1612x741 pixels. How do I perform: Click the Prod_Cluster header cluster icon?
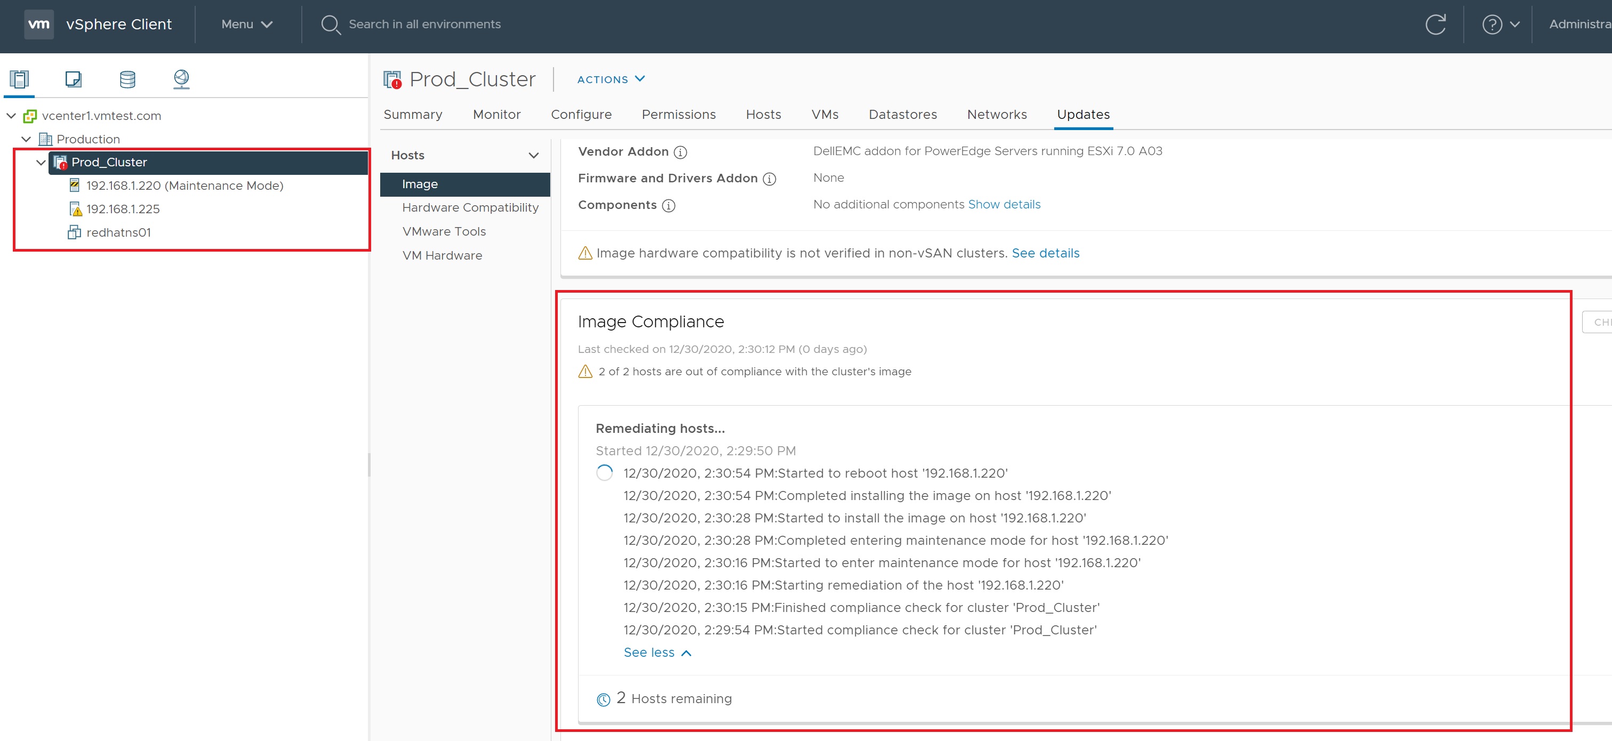[x=392, y=79]
